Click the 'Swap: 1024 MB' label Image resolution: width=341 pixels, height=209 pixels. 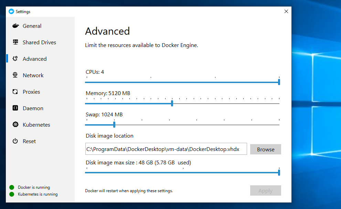(x=104, y=115)
